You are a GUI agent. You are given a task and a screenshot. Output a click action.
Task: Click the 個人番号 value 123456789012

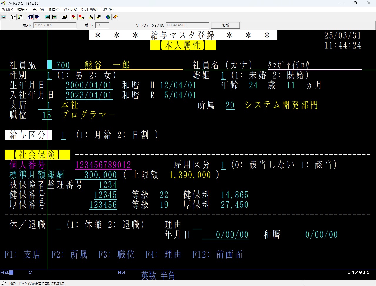[x=103, y=165]
